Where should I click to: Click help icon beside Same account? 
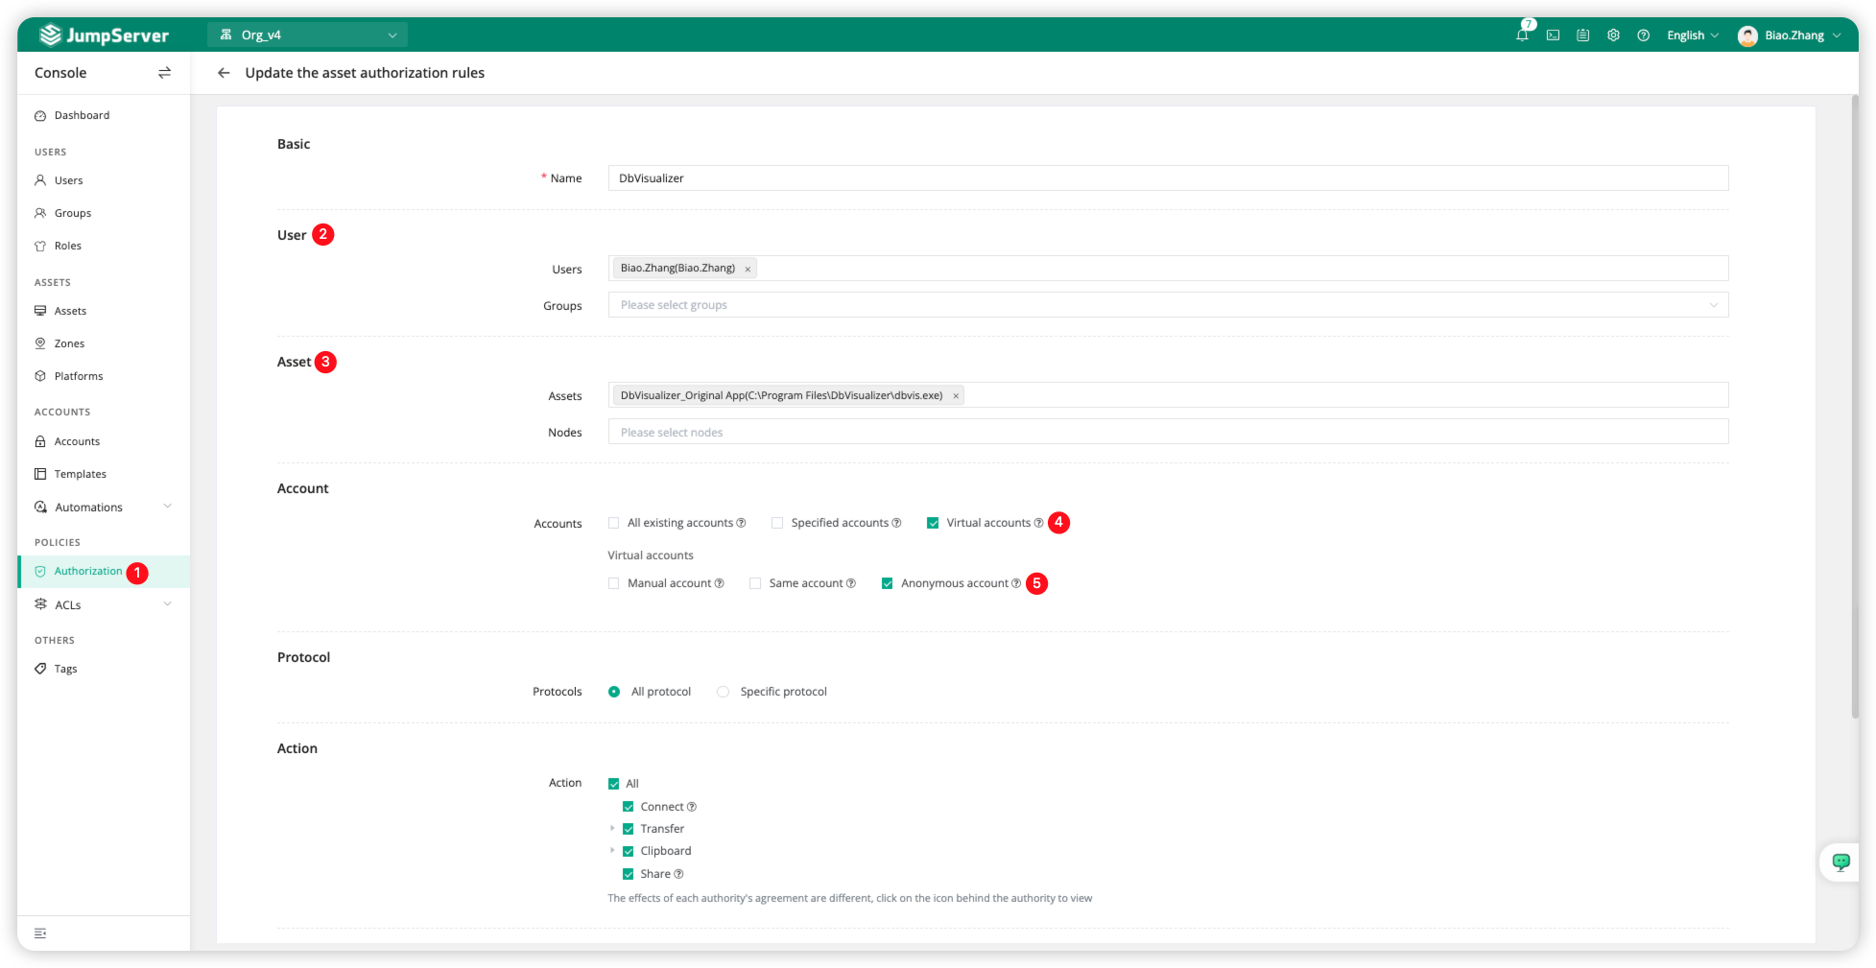[x=850, y=583]
